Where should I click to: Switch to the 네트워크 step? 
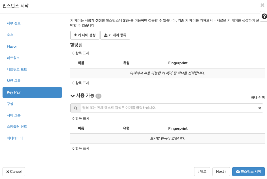(13, 58)
